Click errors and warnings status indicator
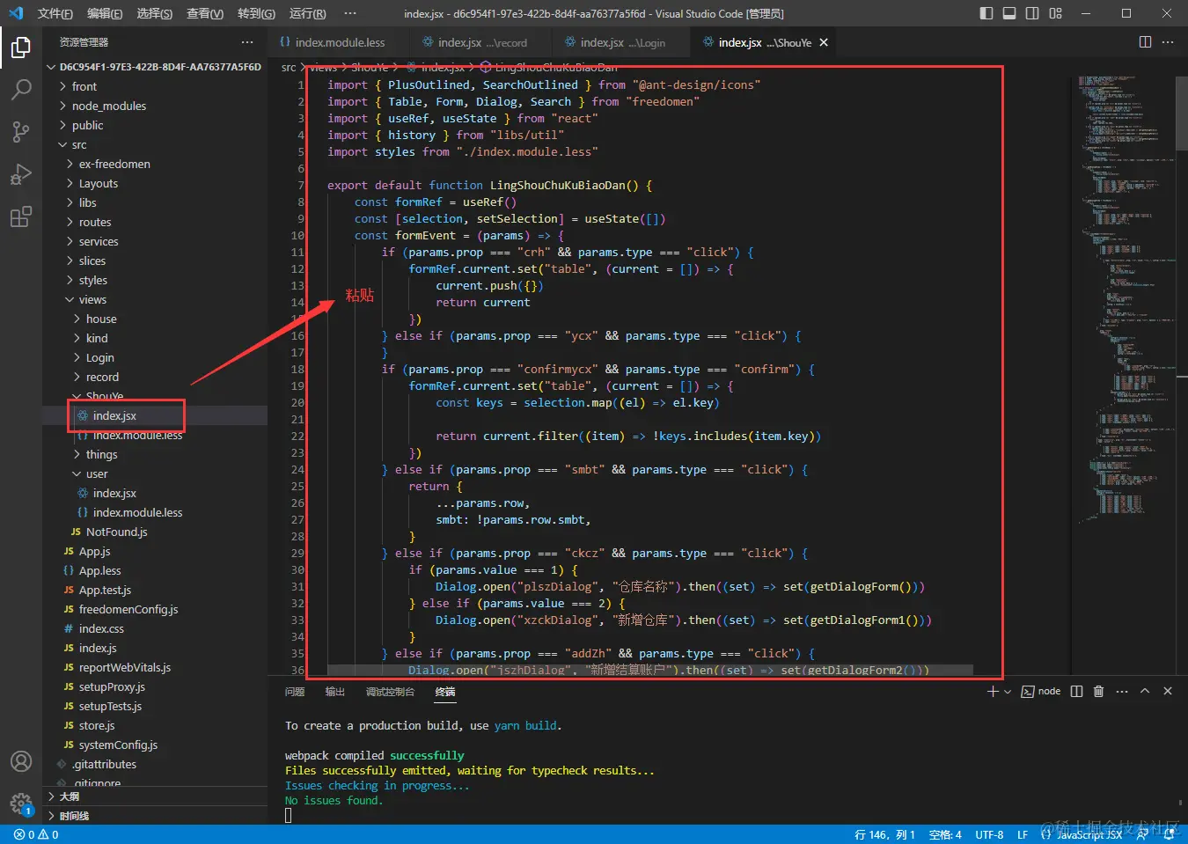The image size is (1188, 844). click(x=37, y=834)
